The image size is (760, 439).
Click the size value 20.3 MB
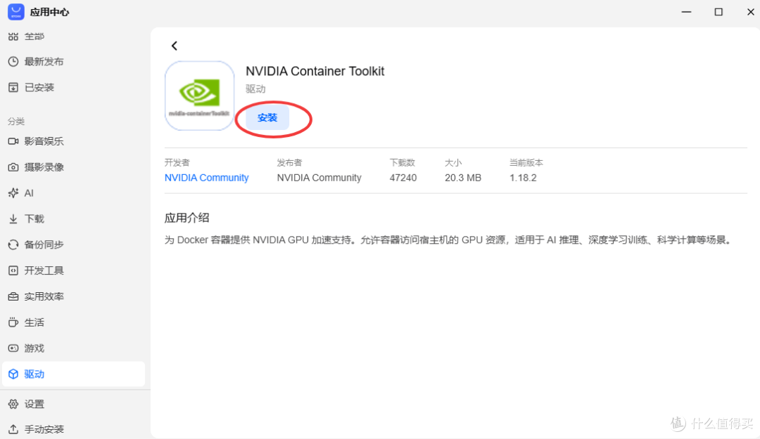[x=463, y=178]
